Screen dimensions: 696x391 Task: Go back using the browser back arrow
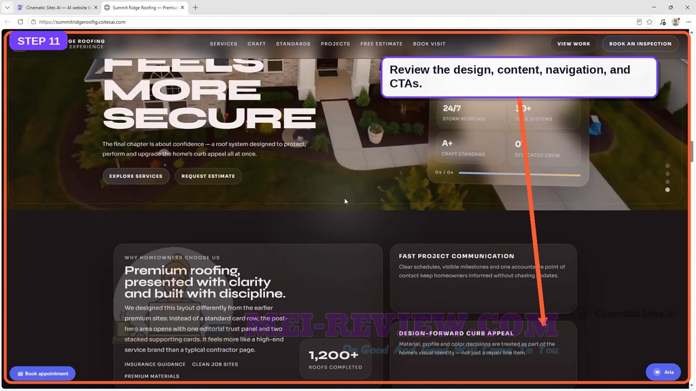pyautogui.click(x=7, y=22)
